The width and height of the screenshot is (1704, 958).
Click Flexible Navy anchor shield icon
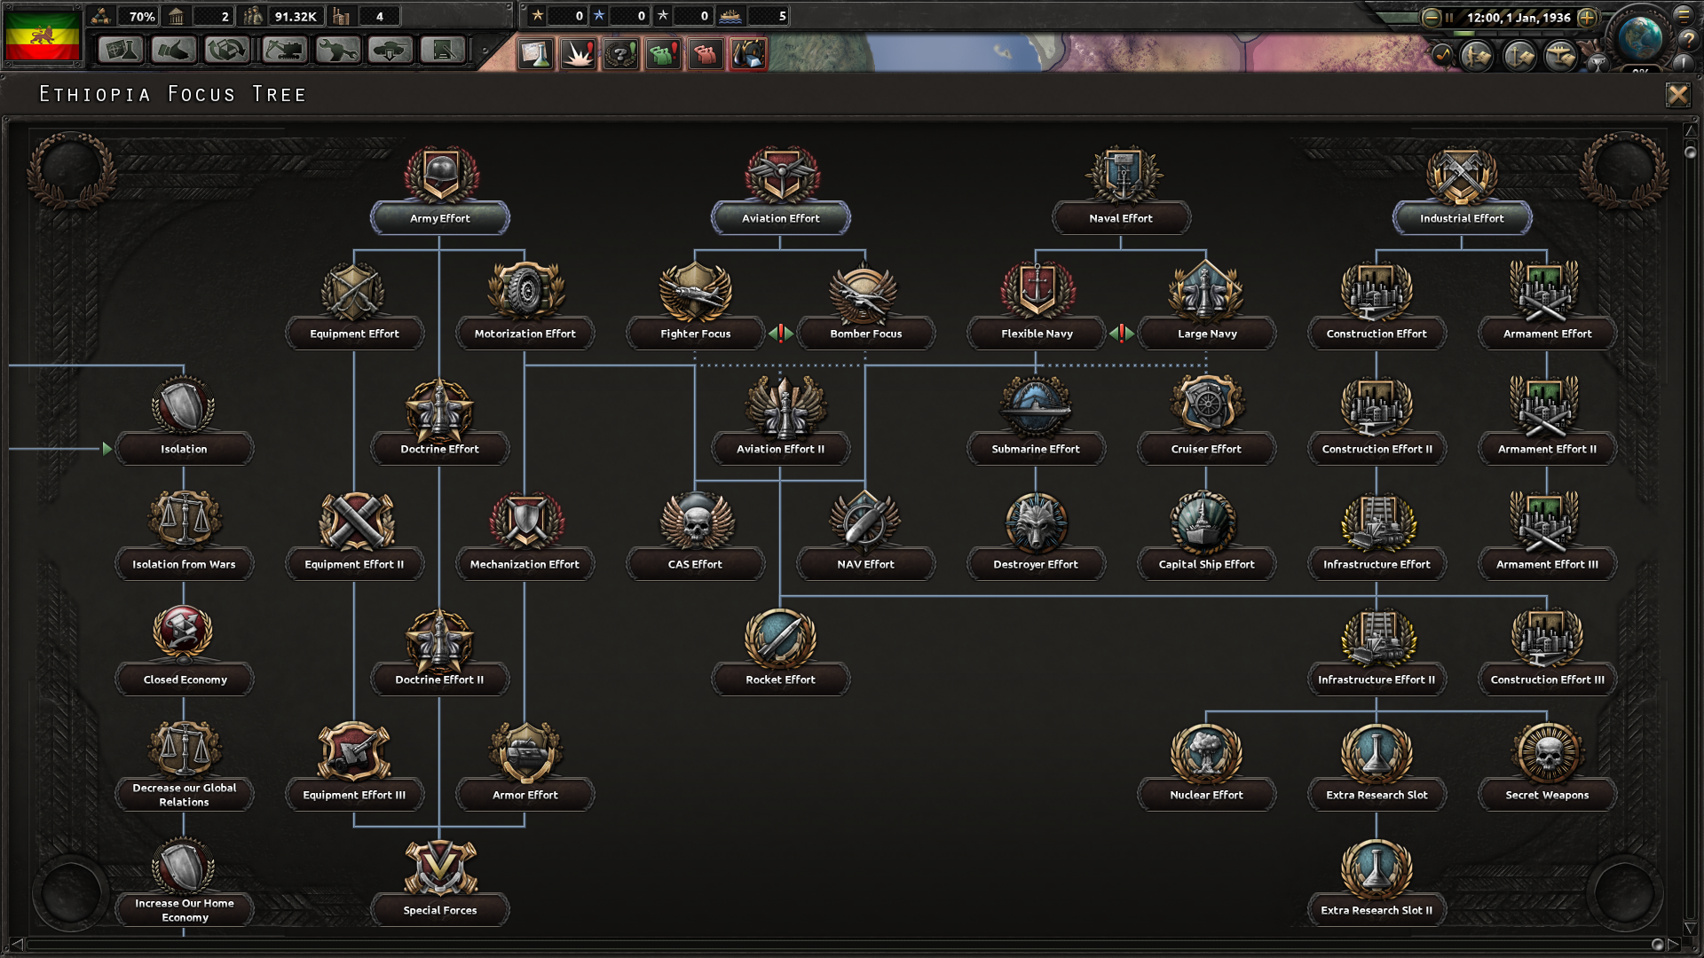[1037, 291]
